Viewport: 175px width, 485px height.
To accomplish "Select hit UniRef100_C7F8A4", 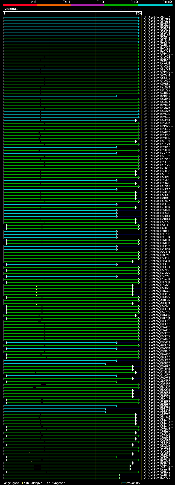I will (157, 207).
